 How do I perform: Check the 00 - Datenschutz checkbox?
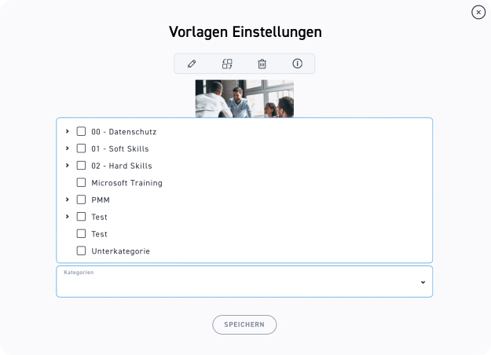click(81, 131)
